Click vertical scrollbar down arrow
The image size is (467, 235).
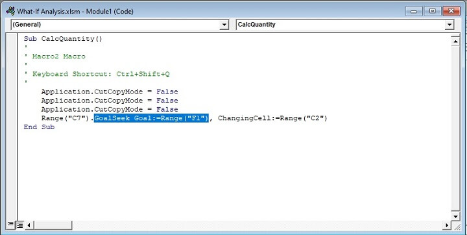tap(455, 216)
